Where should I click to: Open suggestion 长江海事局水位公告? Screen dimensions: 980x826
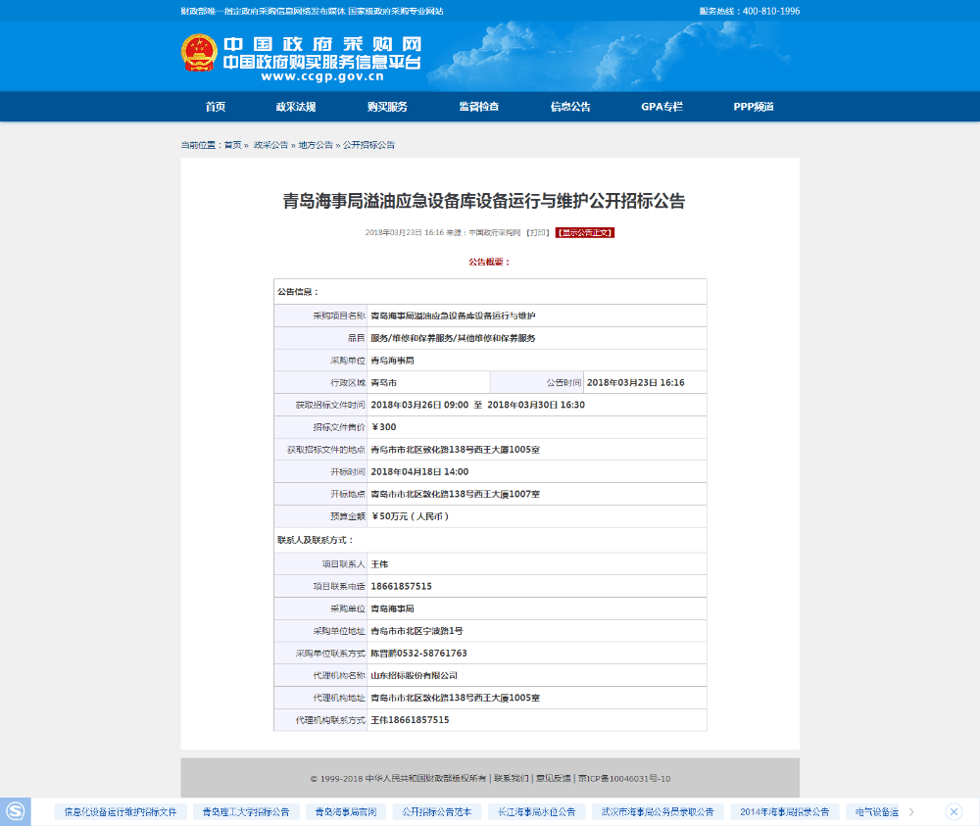coord(536,811)
